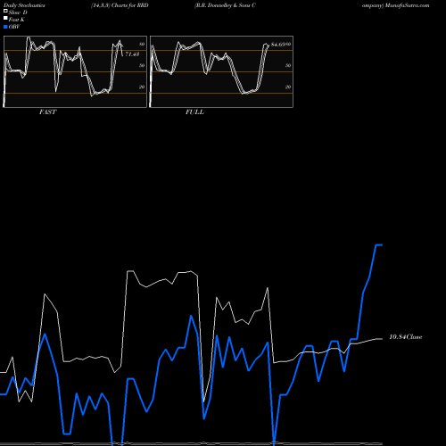Screen dimensions: 446x446
Task: Click the '80' axis label in FAST chart
Action: click(x=142, y=44)
